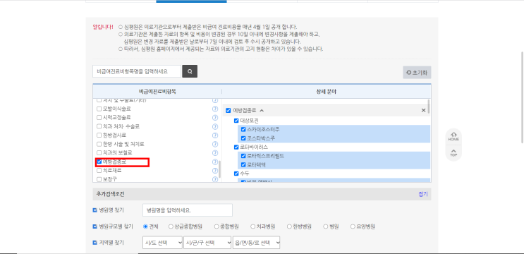Screen dimensions: 524x254
Task: Remove 예방접종료 group with X icon
Action: coord(423,110)
